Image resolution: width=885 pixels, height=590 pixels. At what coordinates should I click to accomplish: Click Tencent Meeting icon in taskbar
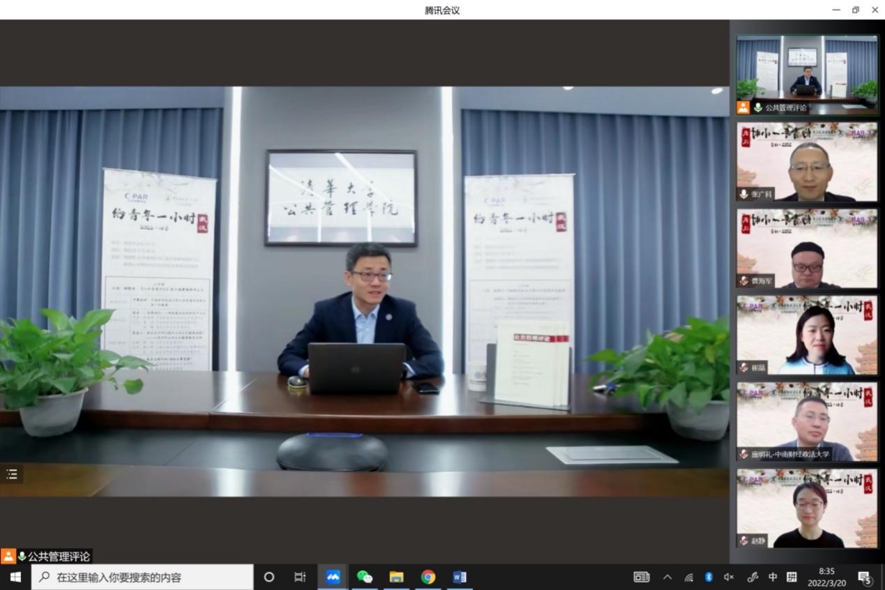(x=333, y=577)
